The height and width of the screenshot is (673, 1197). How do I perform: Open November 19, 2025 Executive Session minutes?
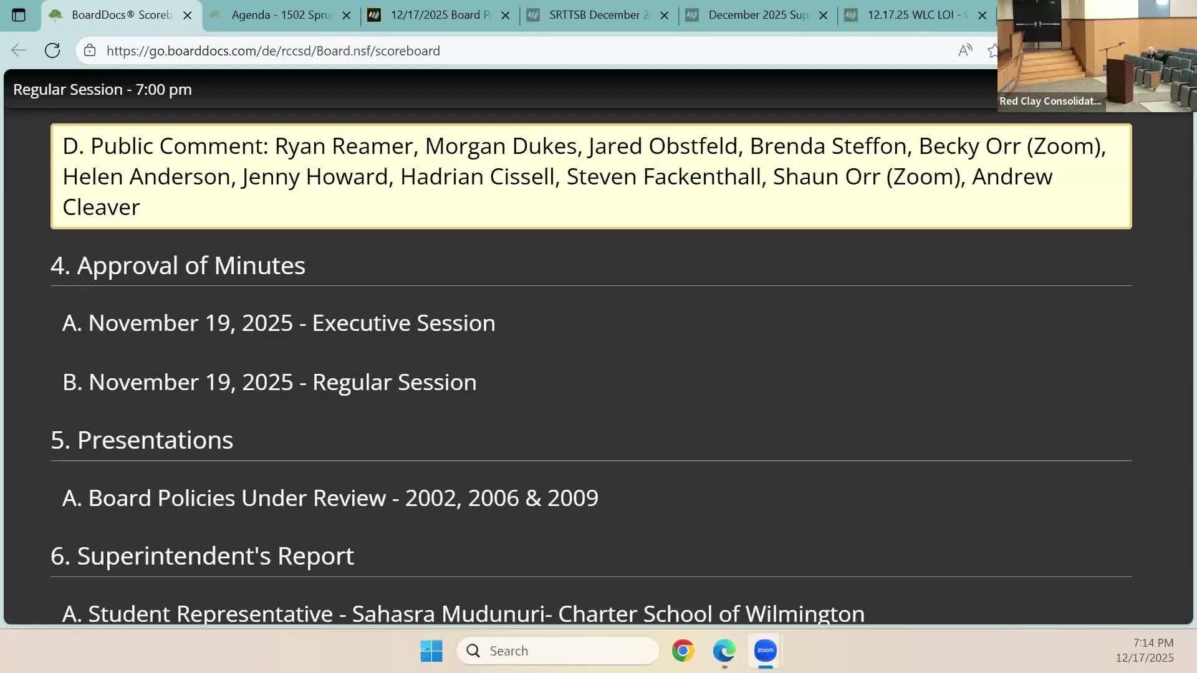[279, 323]
